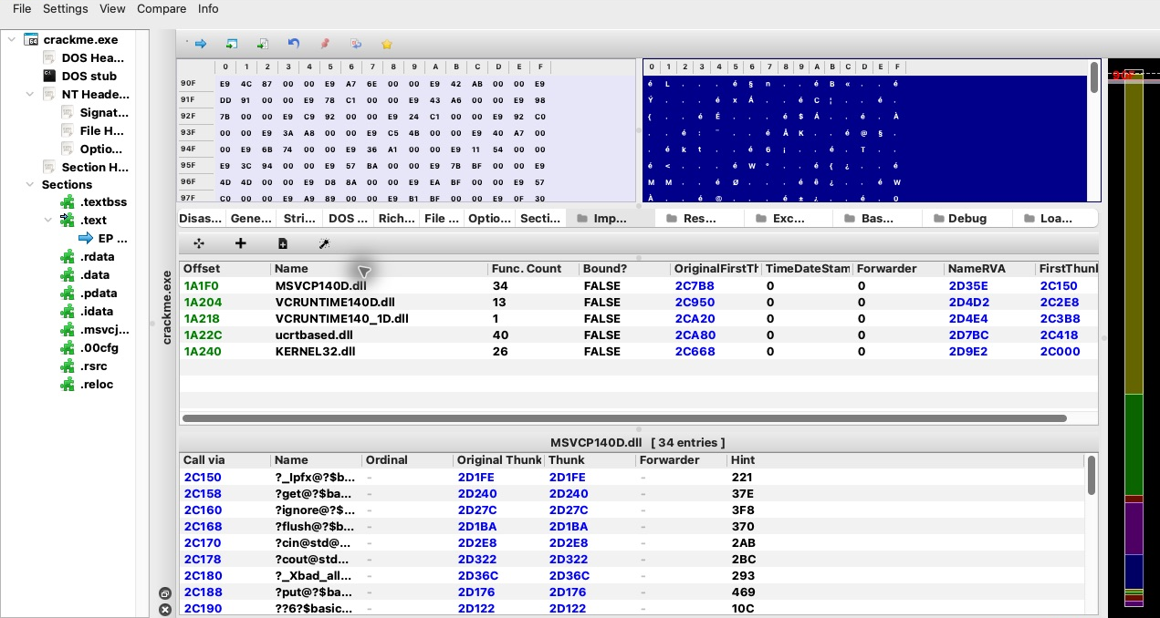Click the Hint column header in thunk table
This screenshot has width=1160, height=618.
pos(906,460)
